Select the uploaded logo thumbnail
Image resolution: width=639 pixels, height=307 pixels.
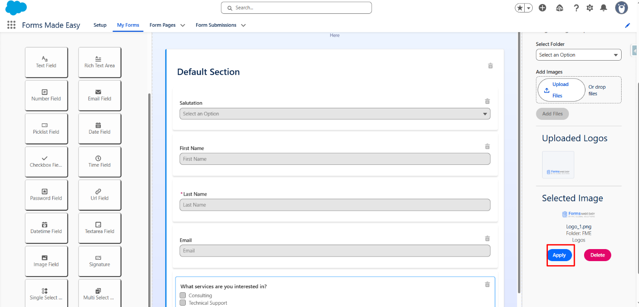click(x=558, y=165)
